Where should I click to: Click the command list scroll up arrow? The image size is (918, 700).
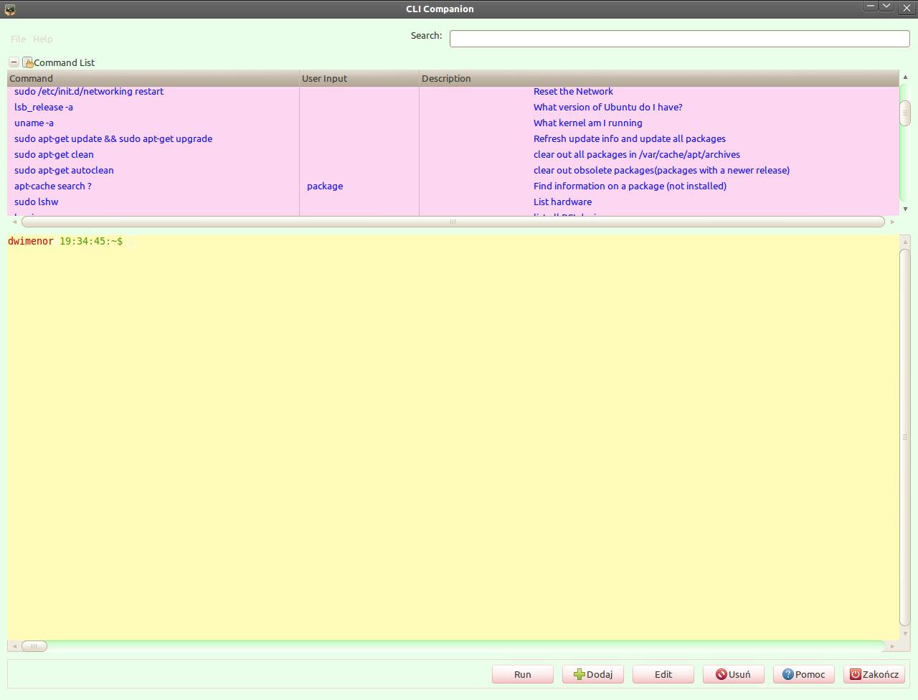(905, 77)
